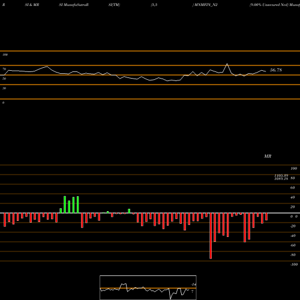Click the 80 label on MR axis
Viewport: 300px width, 300px height.
coord(293,178)
